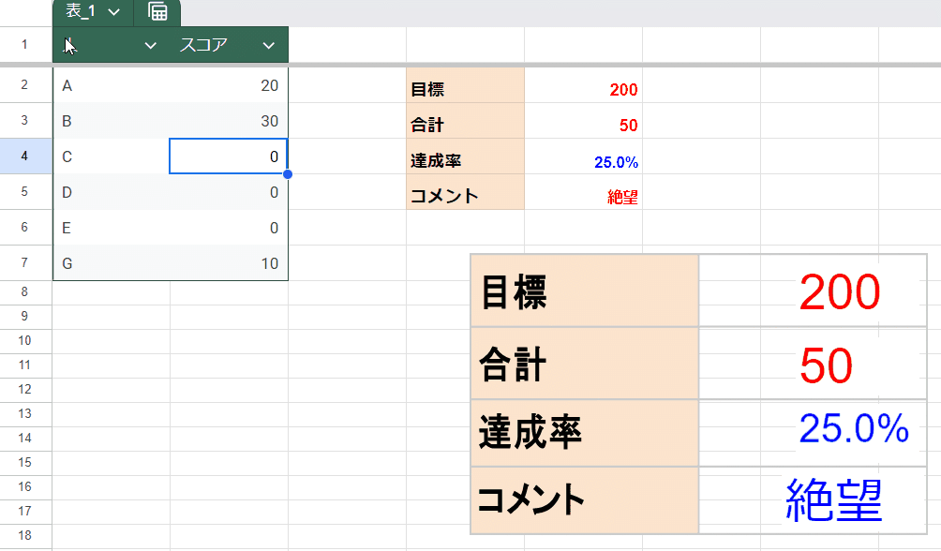Open the 表_1 table name dropdown

pos(114,12)
